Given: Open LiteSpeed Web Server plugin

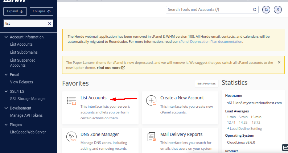Looking at the screenshot, I should click(28, 132).
